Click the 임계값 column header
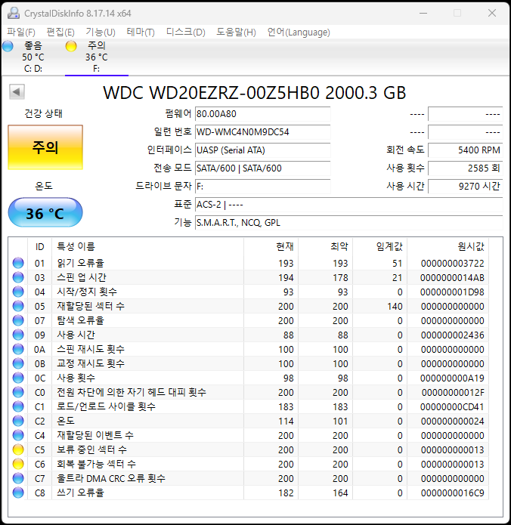 click(389, 247)
